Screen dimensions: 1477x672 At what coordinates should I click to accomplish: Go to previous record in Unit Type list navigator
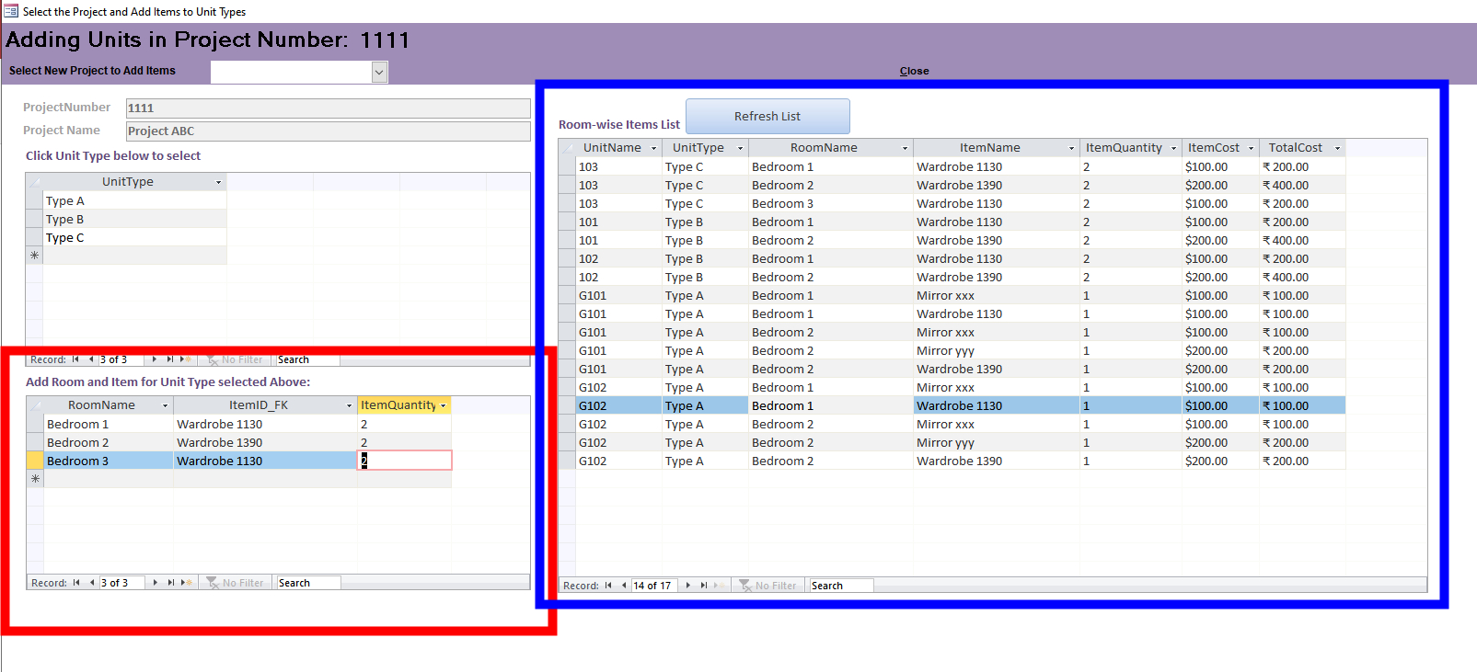pyautogui.click(x=90, y=359)
